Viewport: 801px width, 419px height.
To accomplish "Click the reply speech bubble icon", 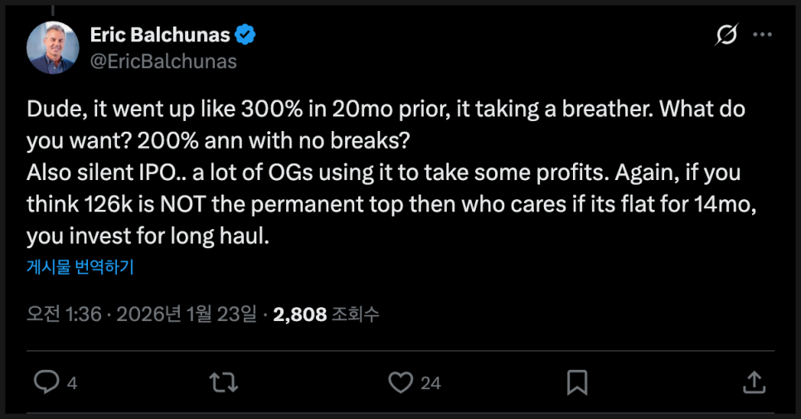I will [x=46, y=382].
